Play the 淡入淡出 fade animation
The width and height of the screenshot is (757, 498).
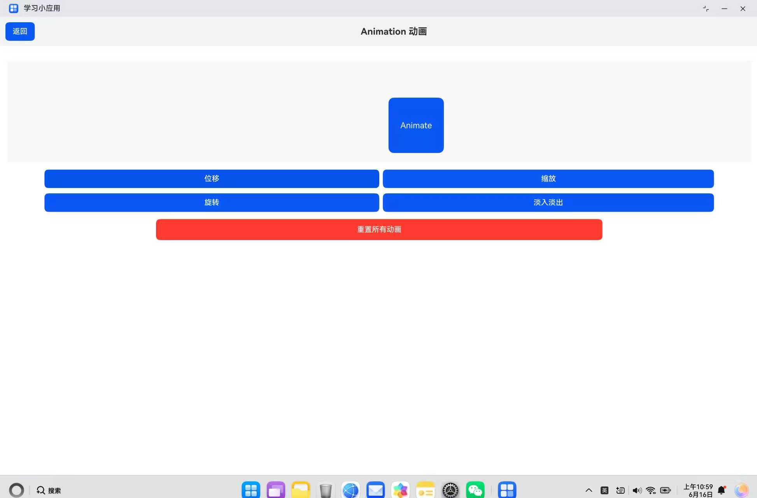pyautogui.click(x=548, y=202)
